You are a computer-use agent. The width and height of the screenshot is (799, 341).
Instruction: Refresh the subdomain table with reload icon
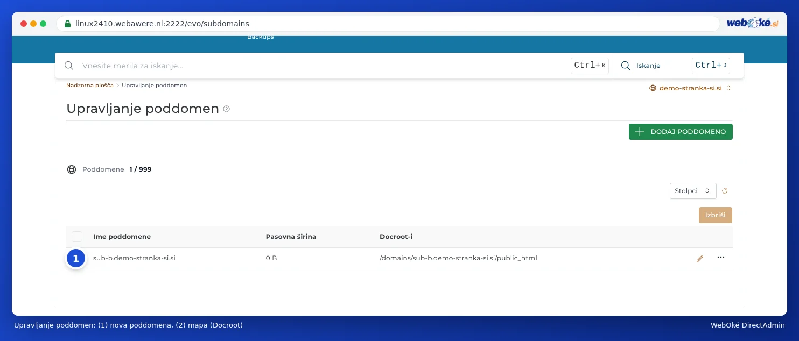[725, 191]
